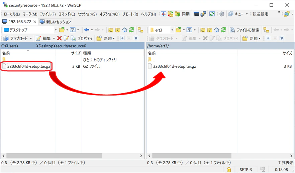Viewport: 295px width, 173px height.
Task: Open the ファイル(F) menu
Action: pos(48,14)
